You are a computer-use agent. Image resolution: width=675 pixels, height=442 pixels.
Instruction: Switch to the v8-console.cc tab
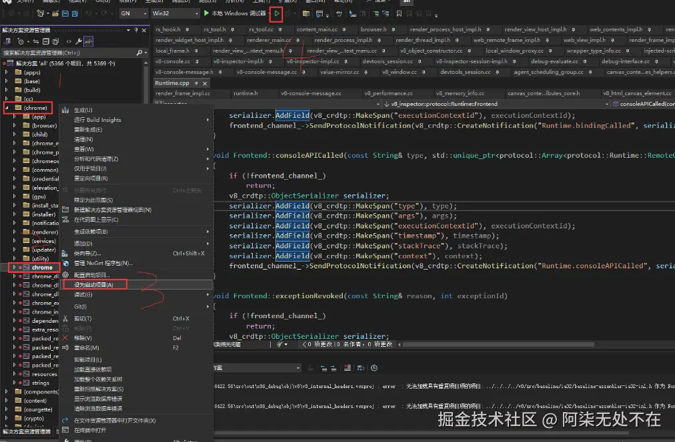173,61
